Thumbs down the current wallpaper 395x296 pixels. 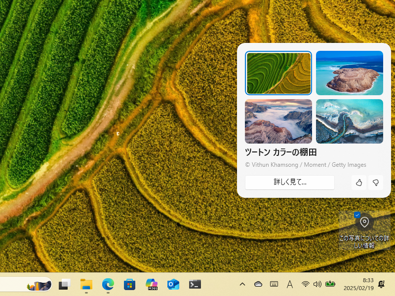click(x=376, y=182)
